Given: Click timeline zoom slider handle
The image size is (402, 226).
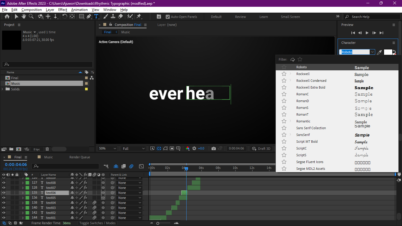Looking at the screenshot, I should pos(158,223).
